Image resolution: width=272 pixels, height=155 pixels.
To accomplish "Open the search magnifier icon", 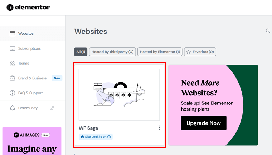I will coord(268,31).
